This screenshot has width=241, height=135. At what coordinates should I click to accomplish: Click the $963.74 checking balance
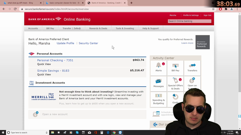click(x=138, y=60)
